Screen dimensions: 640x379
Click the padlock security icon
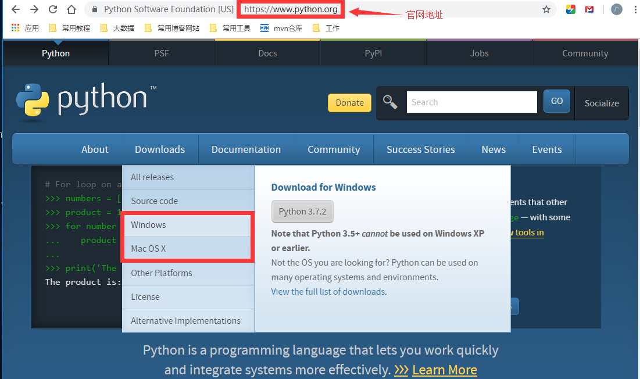pos(95,9)
